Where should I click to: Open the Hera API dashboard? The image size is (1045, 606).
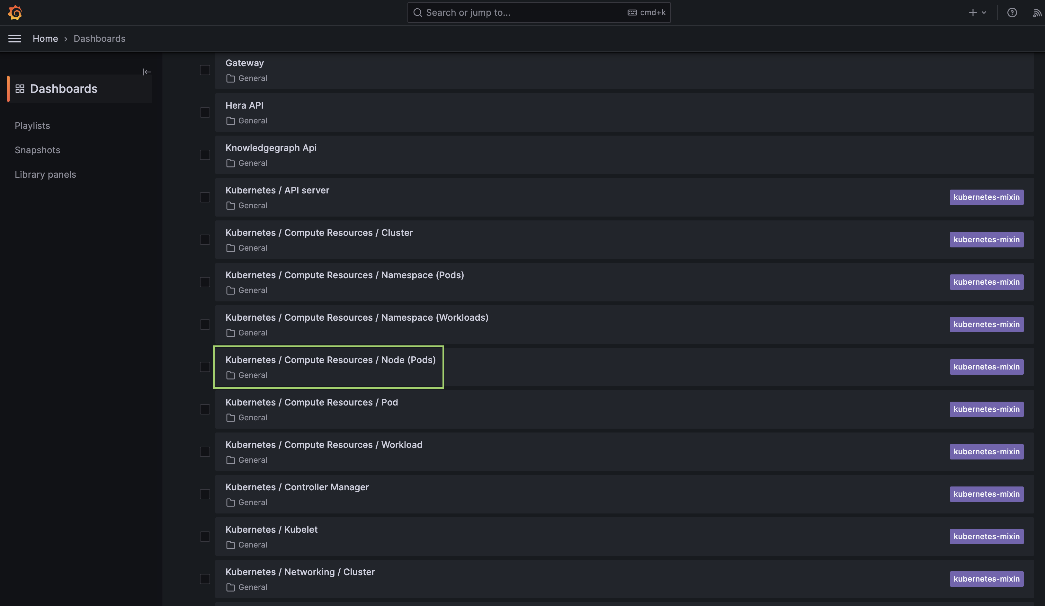[x=245, y=105]
